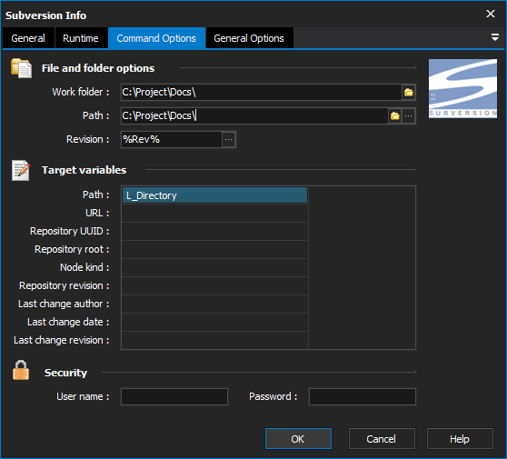The image size is (507, 459).
Task: Browse for the Work folder with folder icon
Action: tap(409, 93)
